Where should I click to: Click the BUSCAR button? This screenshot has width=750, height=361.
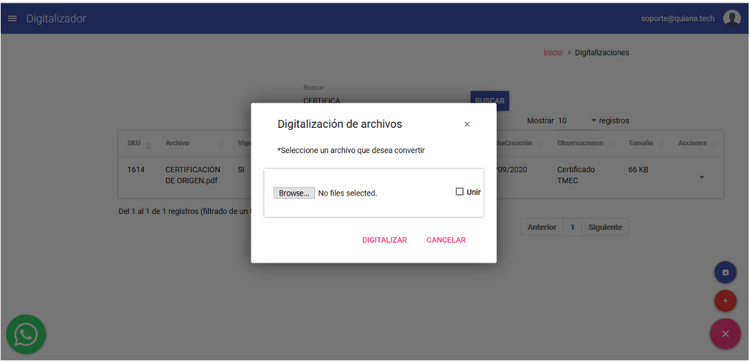coord(490,101)
